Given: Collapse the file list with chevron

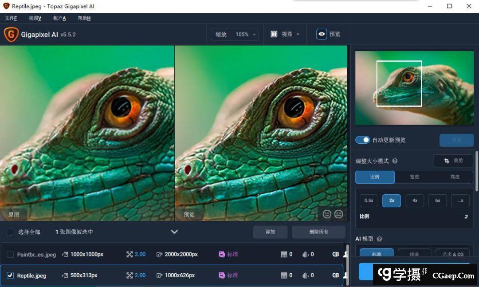Looking at the screenshot, I should 174,232.
